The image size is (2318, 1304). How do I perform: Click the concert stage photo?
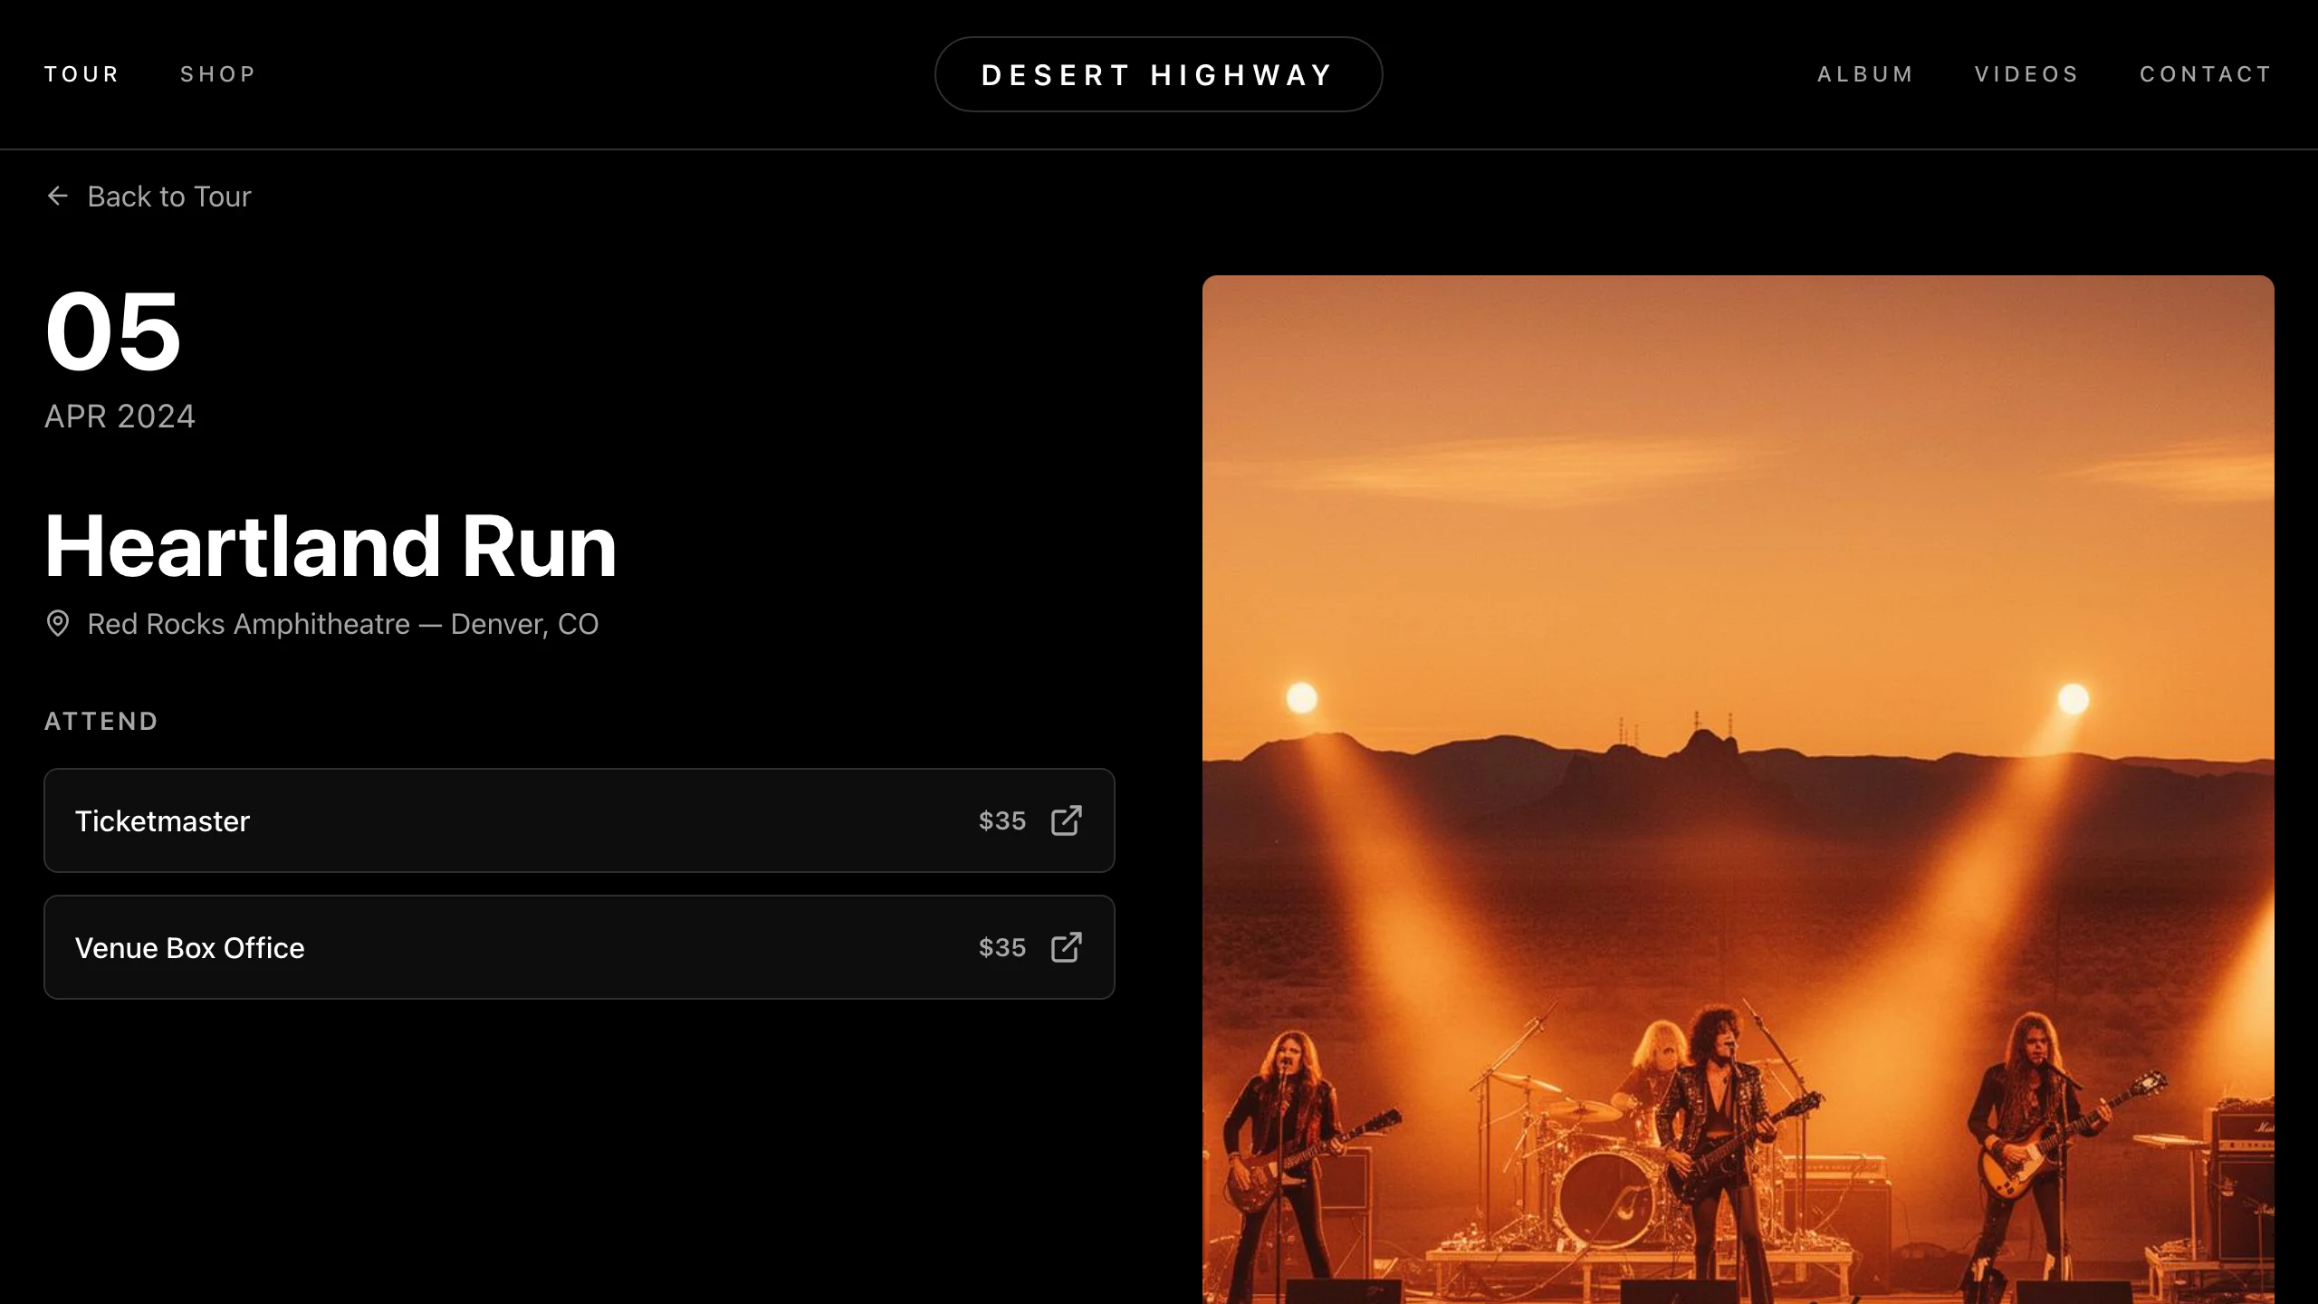(1738, 790)
